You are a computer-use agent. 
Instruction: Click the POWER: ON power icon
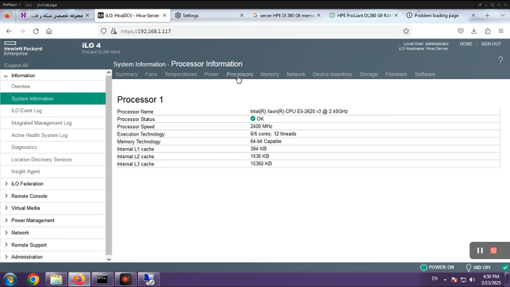(424, 267)
